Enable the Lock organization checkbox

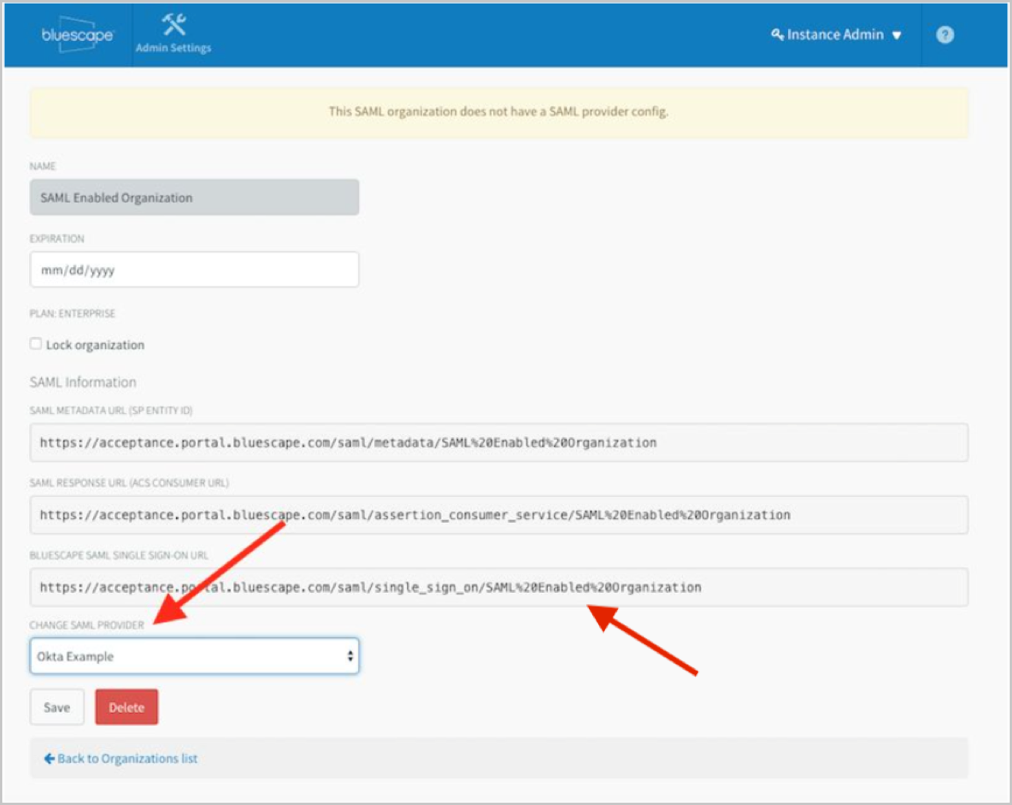point(36,344)
